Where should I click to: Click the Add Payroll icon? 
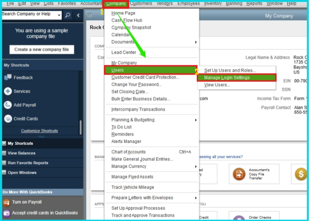point(8,105)
